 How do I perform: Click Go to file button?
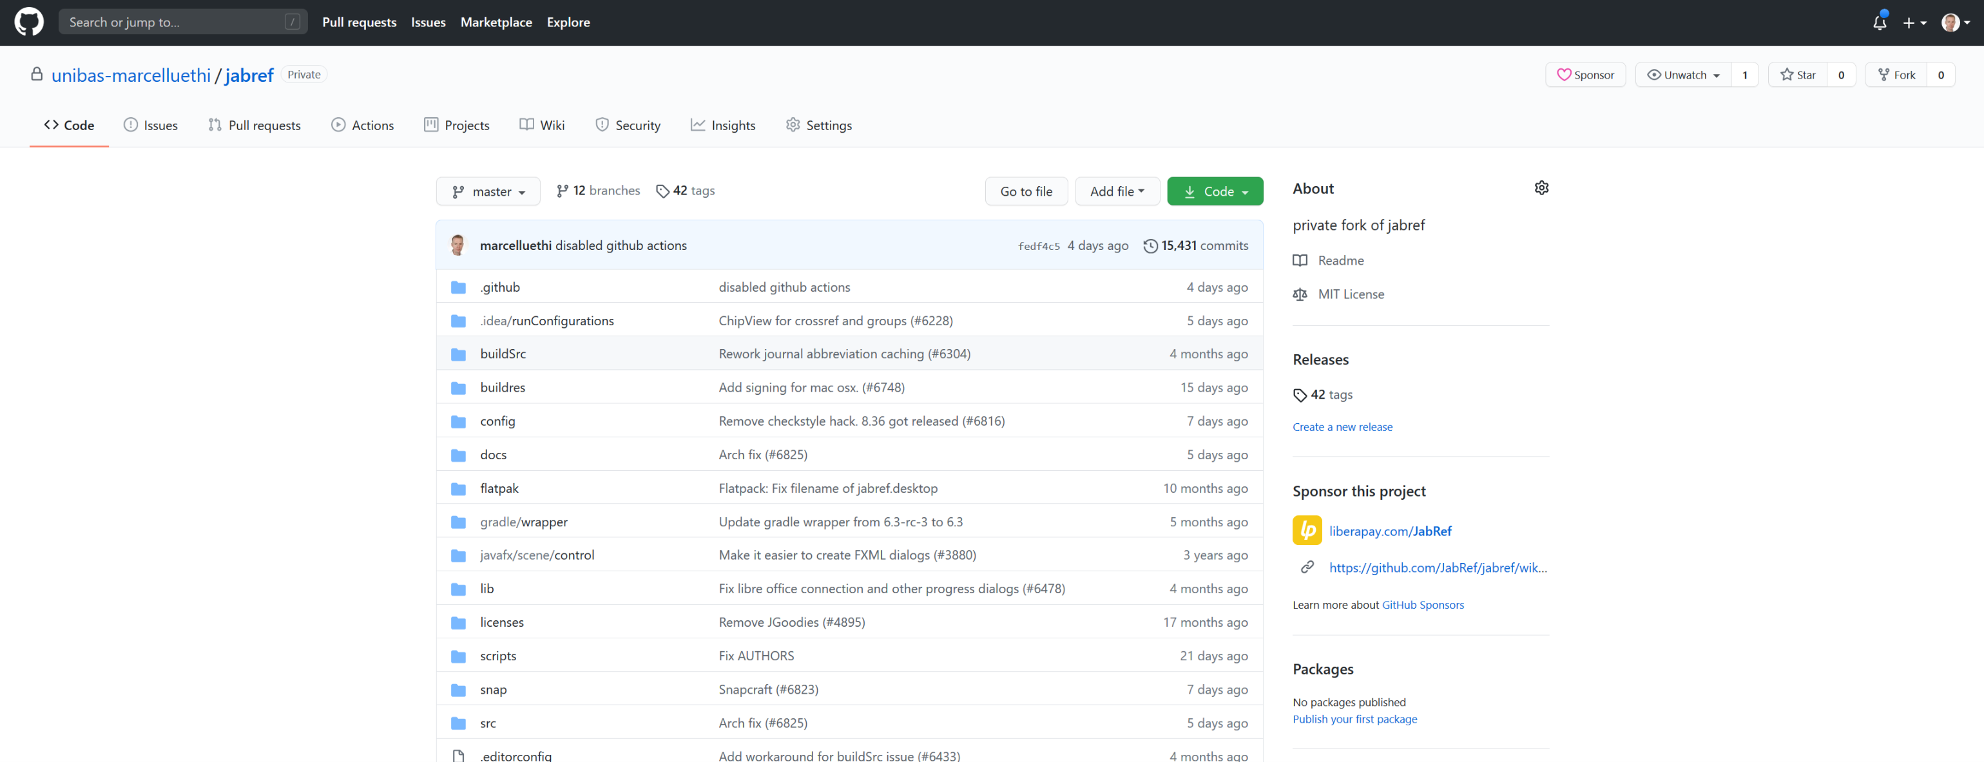1026,192
